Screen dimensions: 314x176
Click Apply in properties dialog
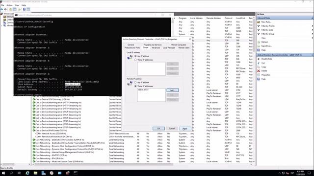pos(185,129)
